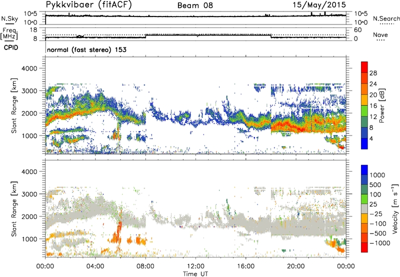The height and width of the screenshot is (277, 400).
Task: Click the 04:00 time axis label
Action: (x=95, y=266)
